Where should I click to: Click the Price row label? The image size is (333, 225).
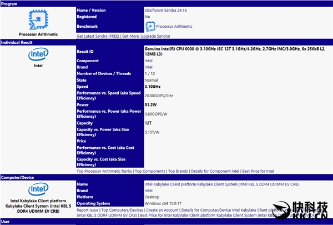[82, 141]
